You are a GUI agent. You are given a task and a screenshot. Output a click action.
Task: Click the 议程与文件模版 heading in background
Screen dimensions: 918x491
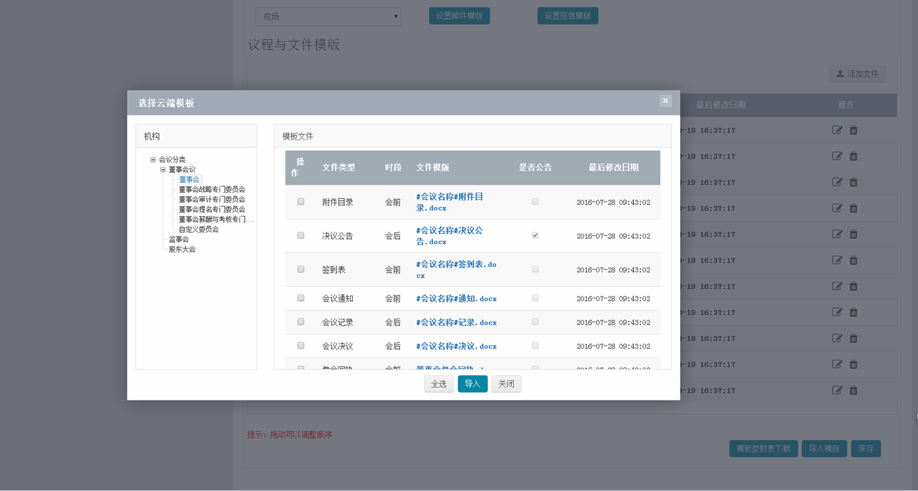click(294, 45)
